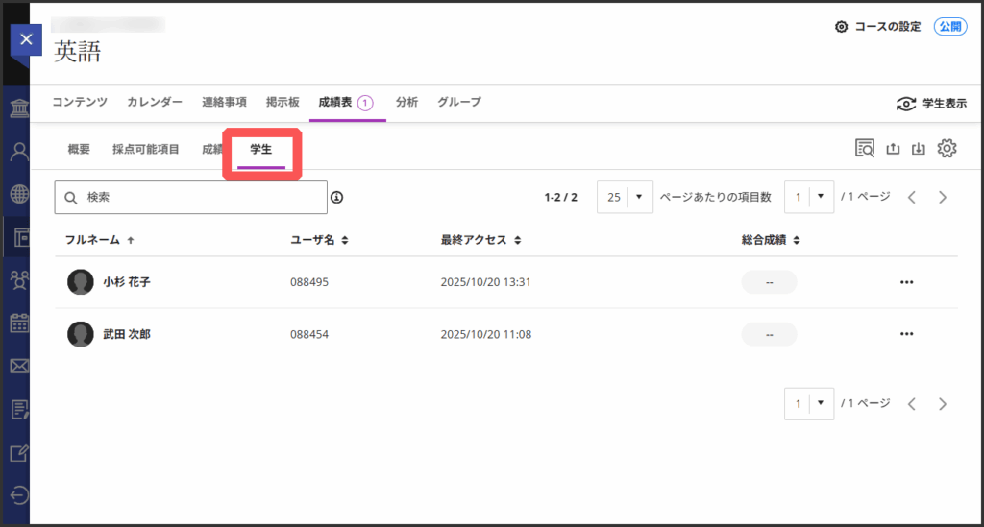Open the messages envelope icon in sidebar
The width and height of the screenshot is (984, 527).
coord(18,366)
